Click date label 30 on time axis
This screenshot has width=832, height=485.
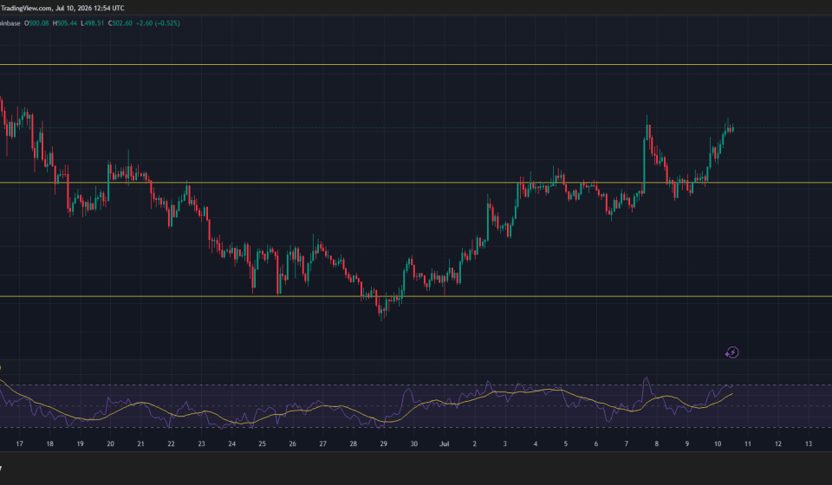click(x=414, y=444)
